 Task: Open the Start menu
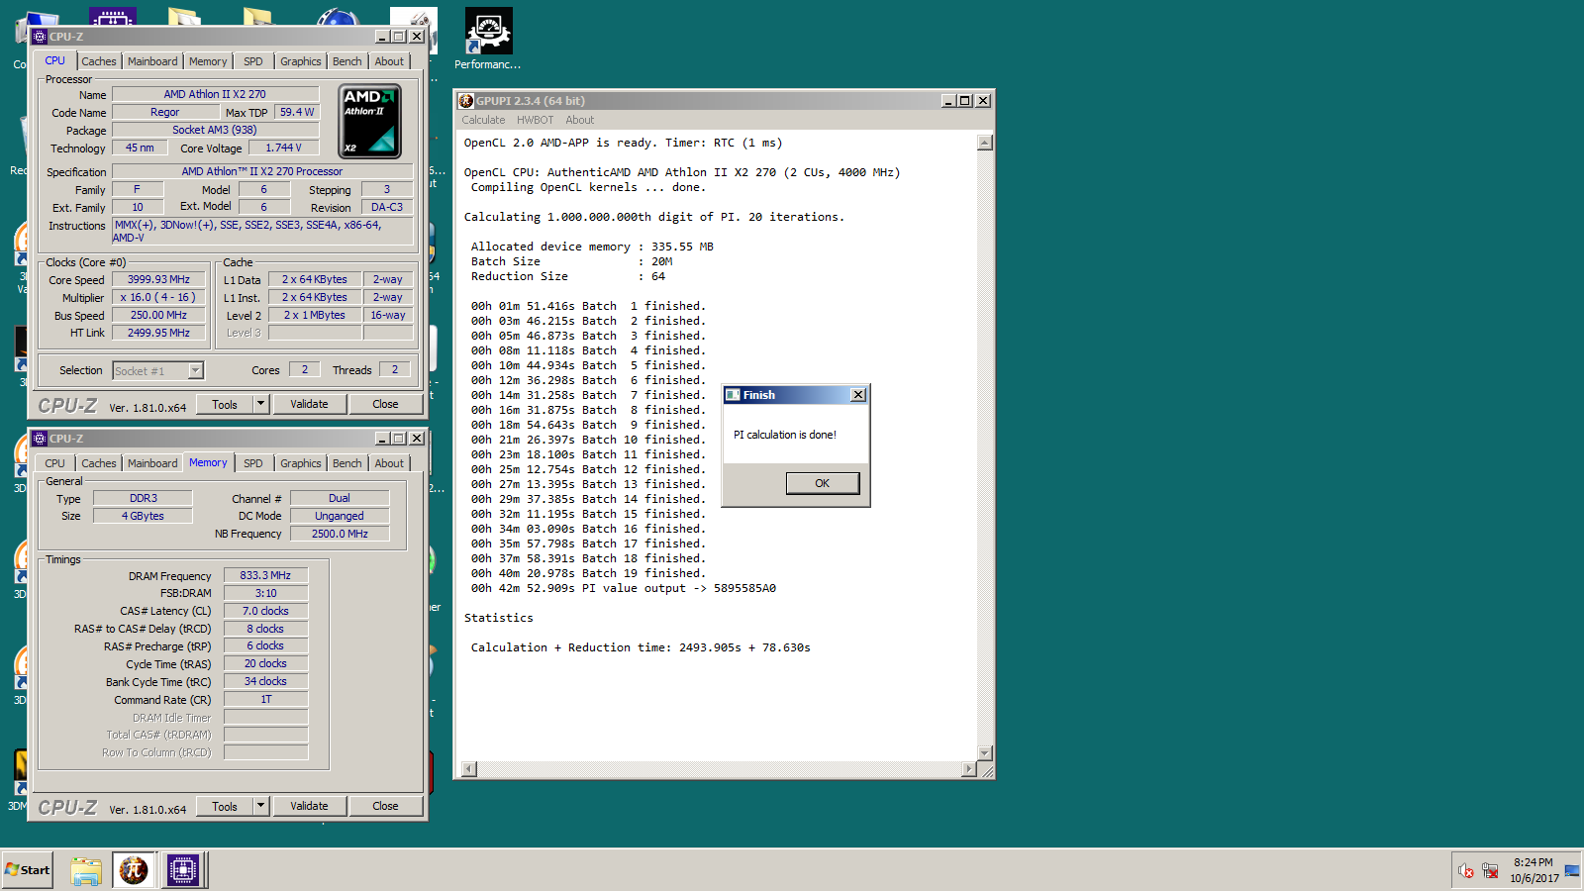(x=27, y=870)
